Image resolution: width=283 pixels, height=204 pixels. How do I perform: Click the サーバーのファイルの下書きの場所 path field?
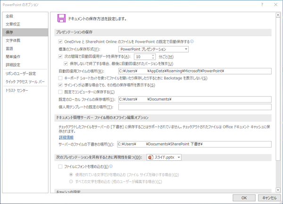pos(194,144)
